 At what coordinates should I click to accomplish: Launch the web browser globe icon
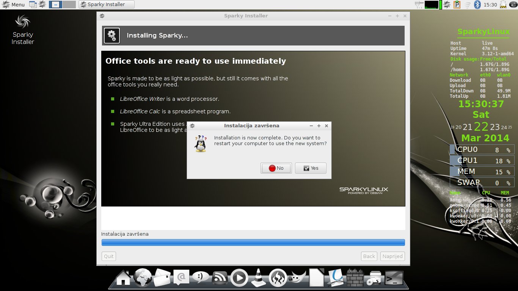pos(143,278)
